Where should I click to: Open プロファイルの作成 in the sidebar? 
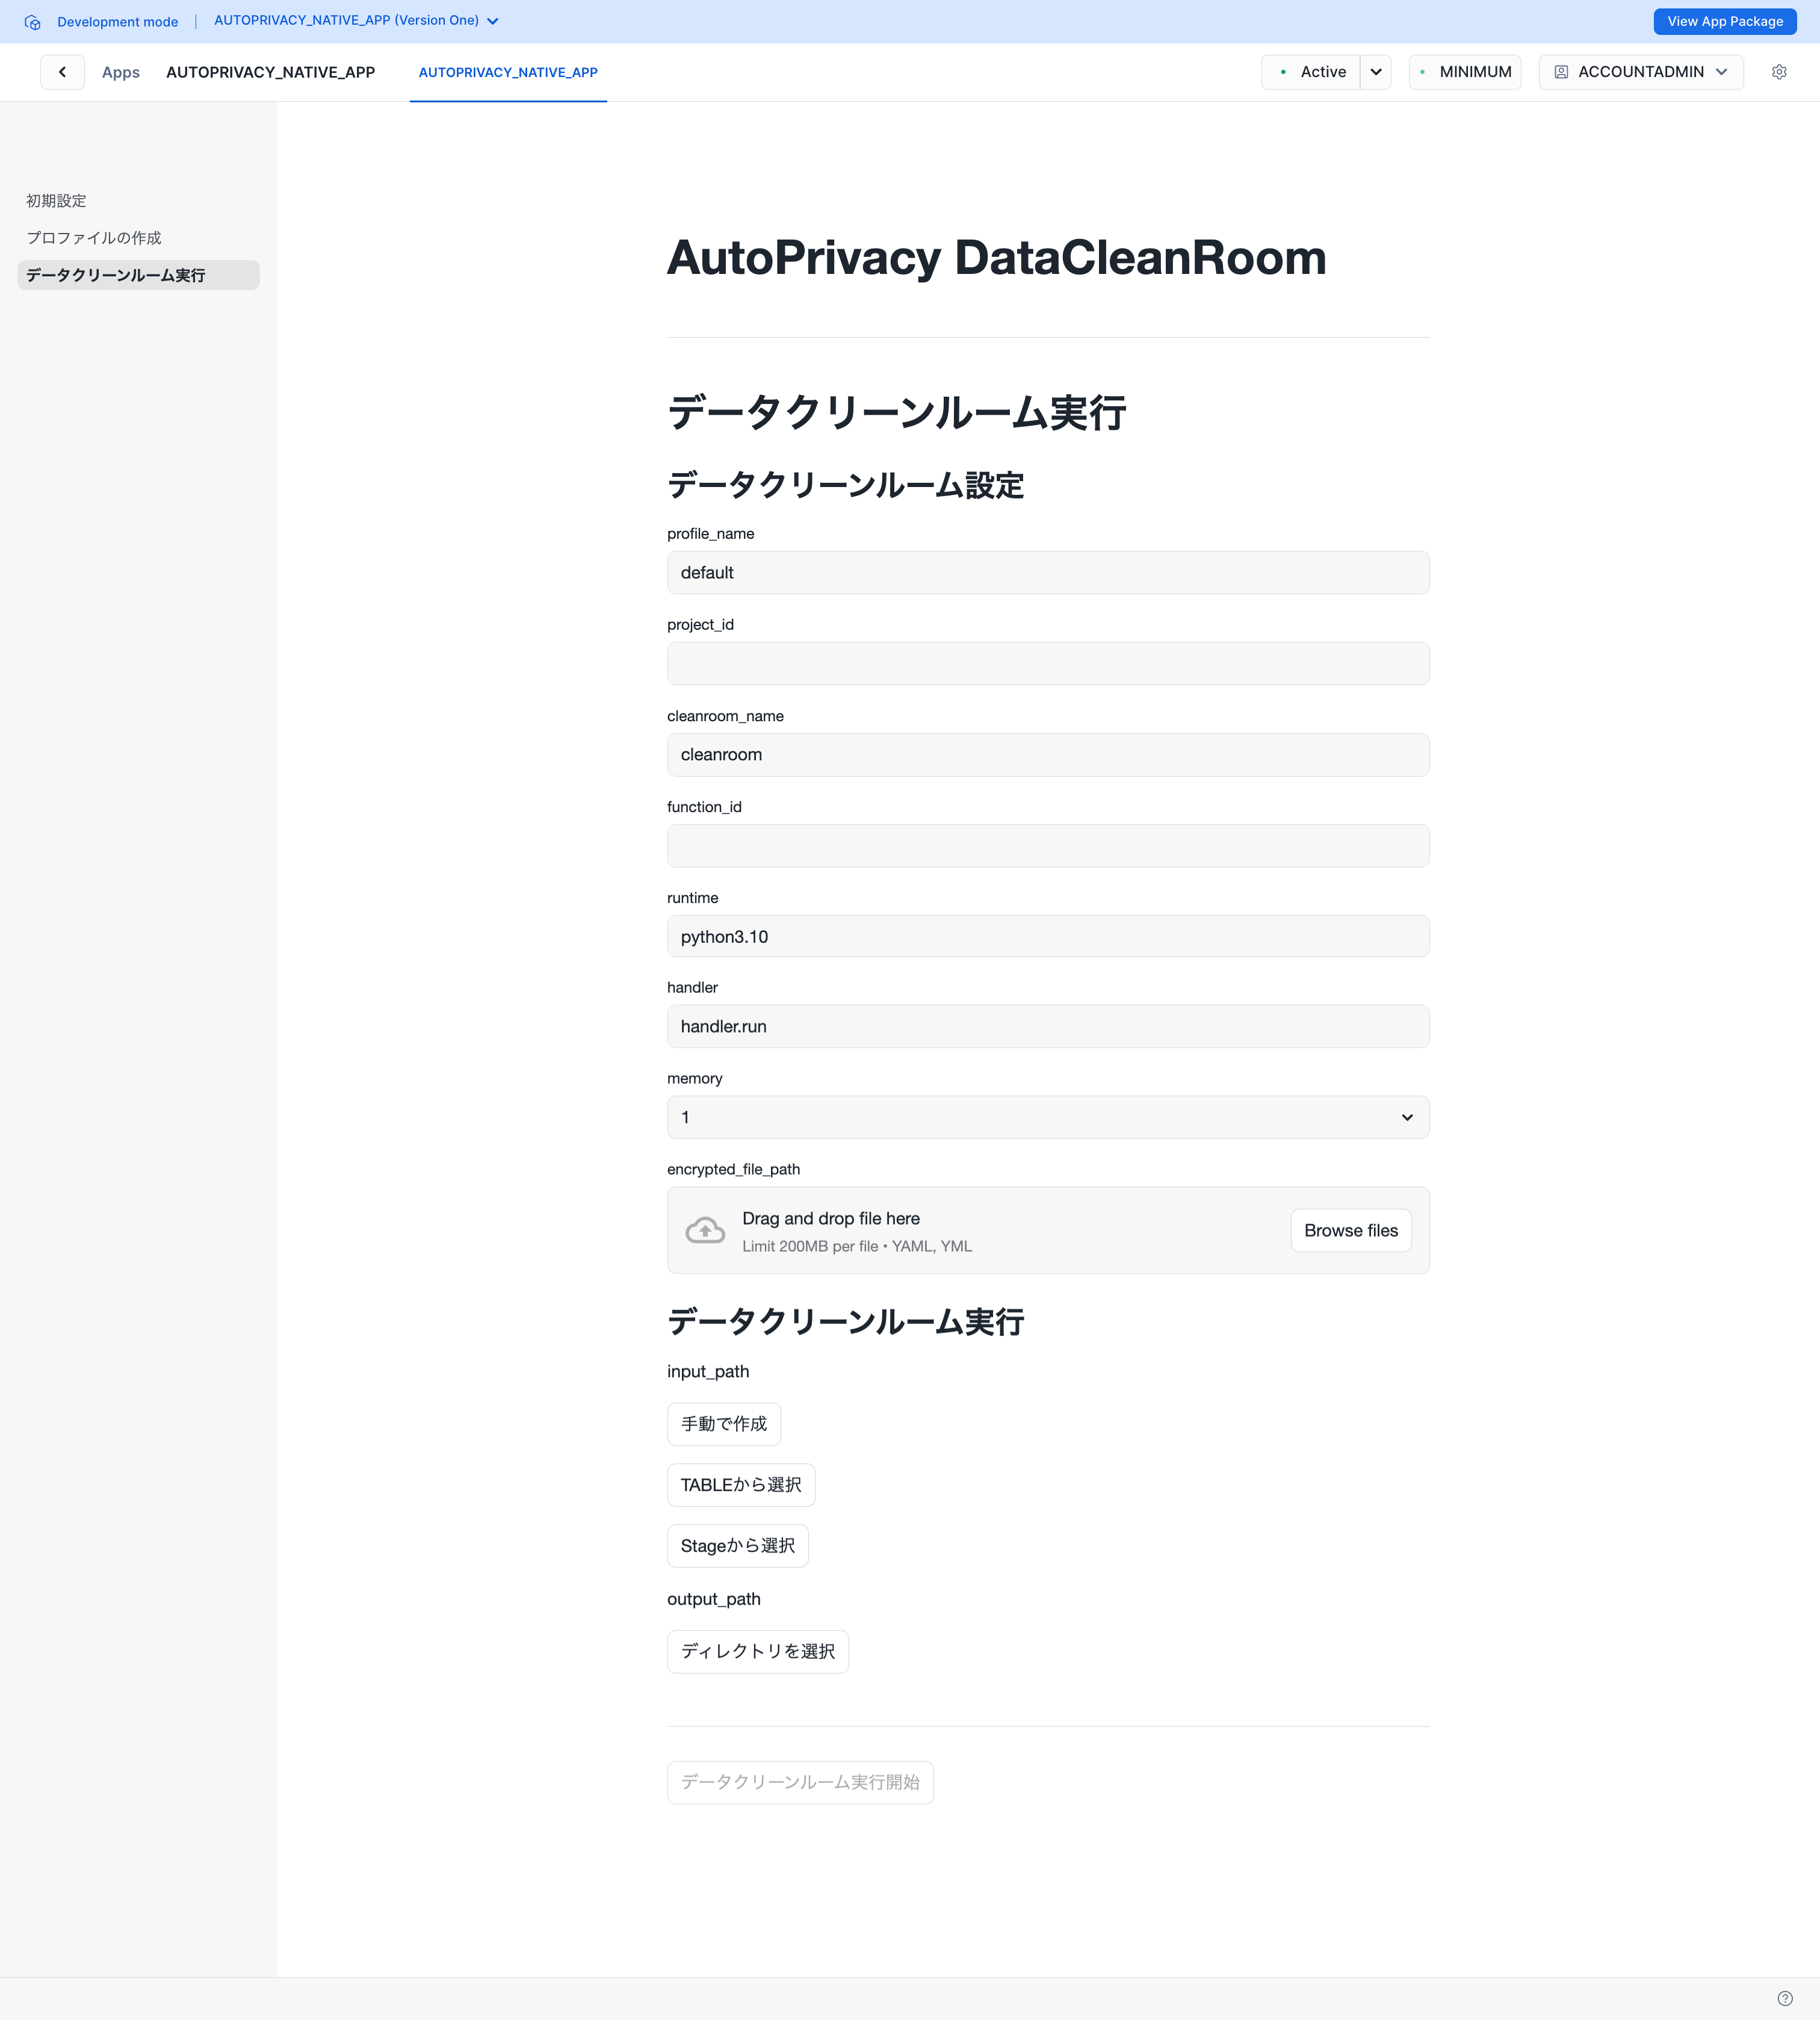pyautogui.click(x=94, y=238)
